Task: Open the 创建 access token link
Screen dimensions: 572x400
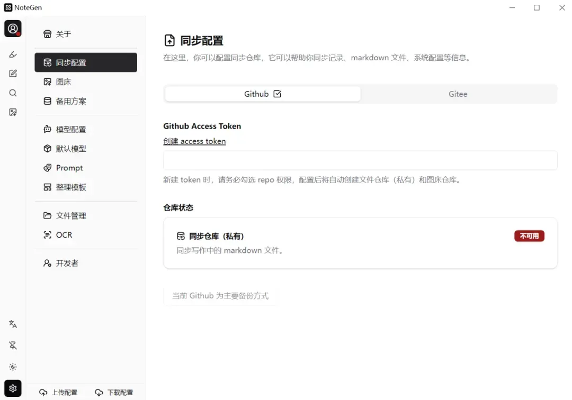Action: coord(194,141)
